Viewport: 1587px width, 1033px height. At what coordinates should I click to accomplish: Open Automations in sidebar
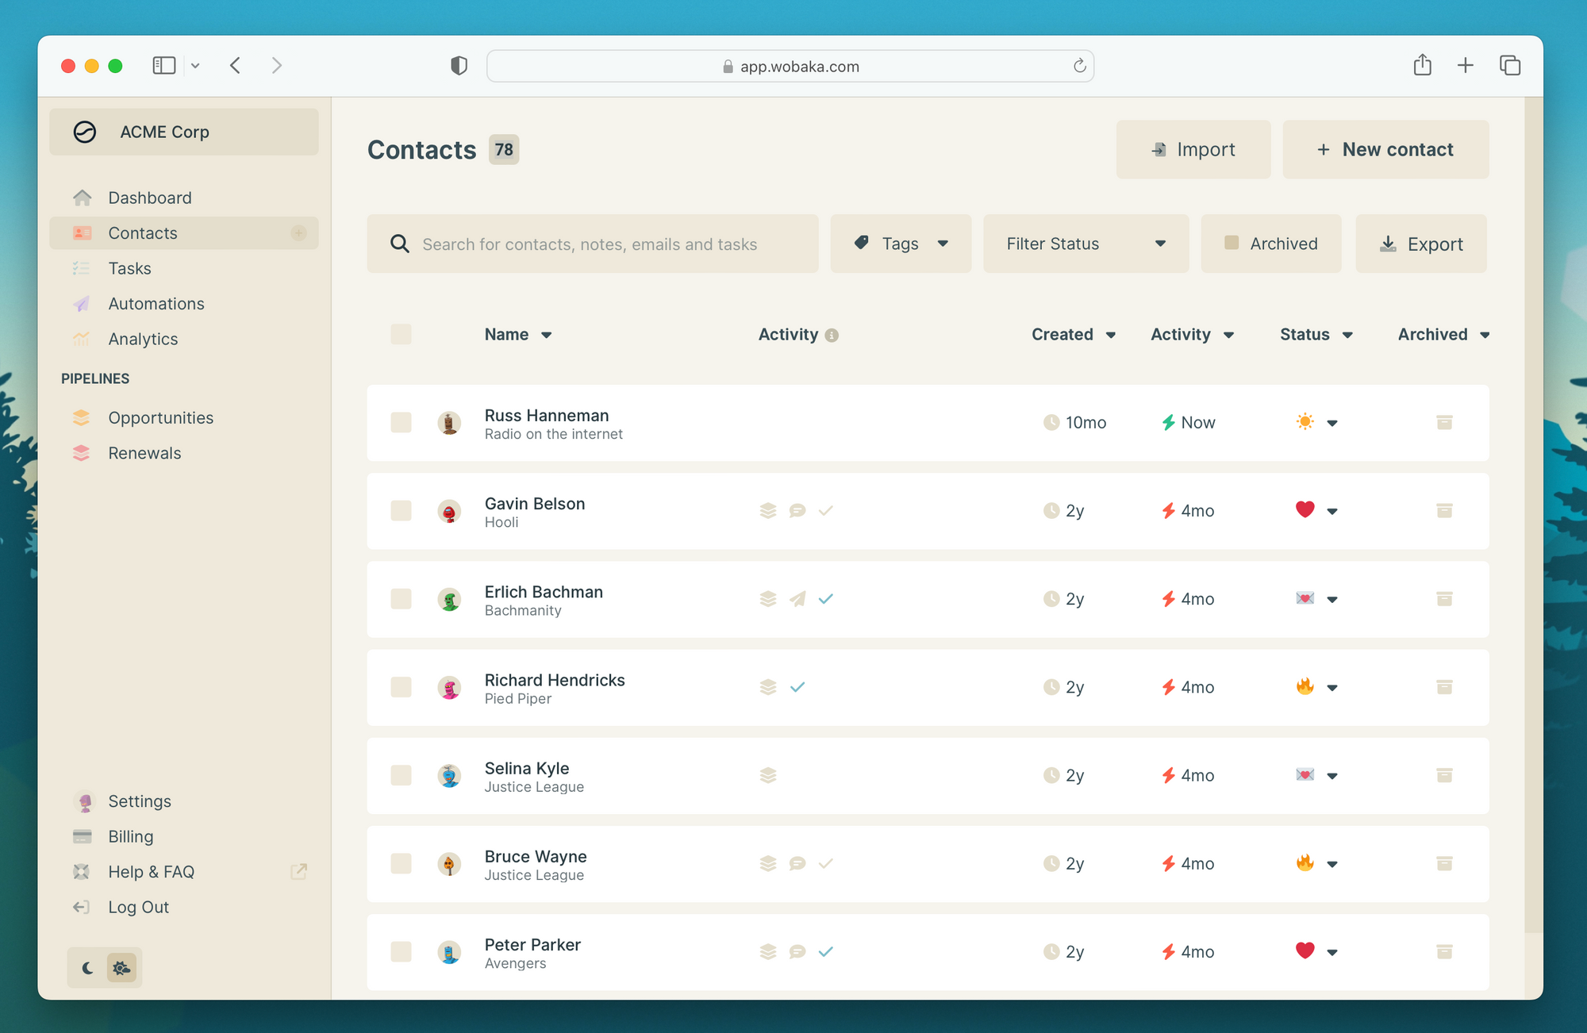[184, 304]
